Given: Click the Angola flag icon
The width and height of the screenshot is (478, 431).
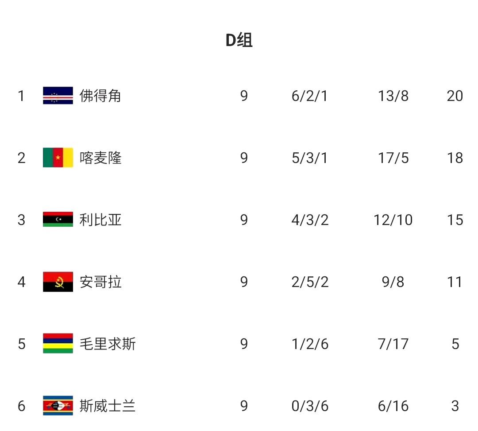Looking at the screenshot, I should (58, 282).
